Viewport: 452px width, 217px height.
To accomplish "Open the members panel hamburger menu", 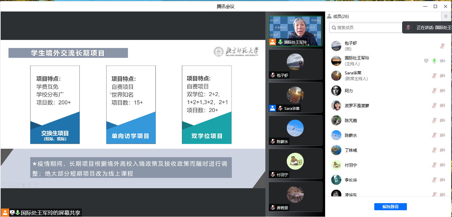I will click(446, 16).
